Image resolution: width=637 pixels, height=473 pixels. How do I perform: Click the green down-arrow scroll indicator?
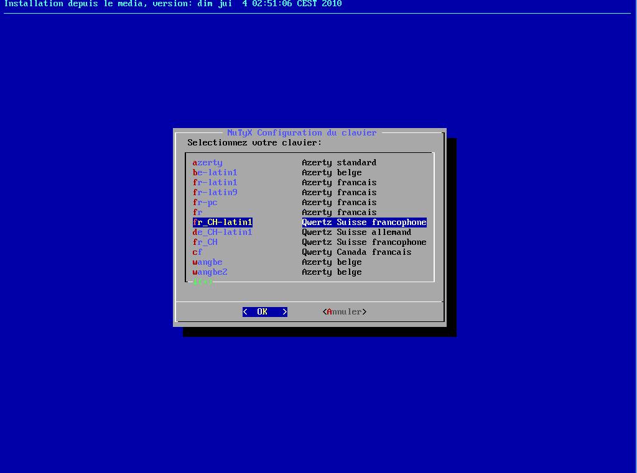pyautogui.click(x=202, y=282)
